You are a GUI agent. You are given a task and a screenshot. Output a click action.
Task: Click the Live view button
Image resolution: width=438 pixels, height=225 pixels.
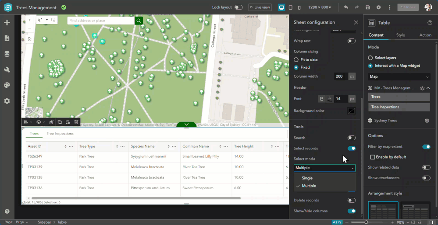(x=260, y=7)
